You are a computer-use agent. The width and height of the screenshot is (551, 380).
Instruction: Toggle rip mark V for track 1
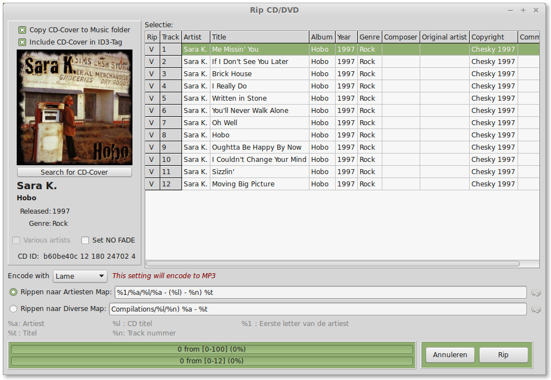tap(152, 49)
